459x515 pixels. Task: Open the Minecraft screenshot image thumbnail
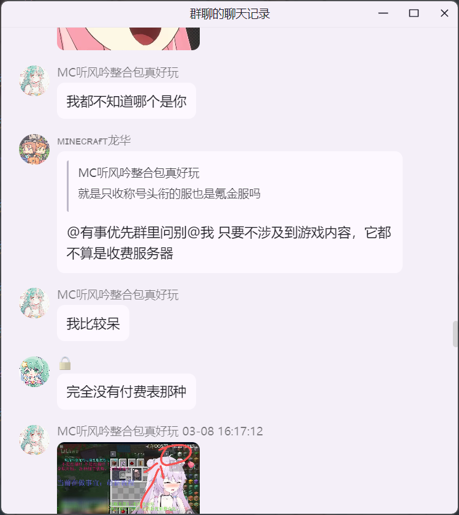[128, 478]
